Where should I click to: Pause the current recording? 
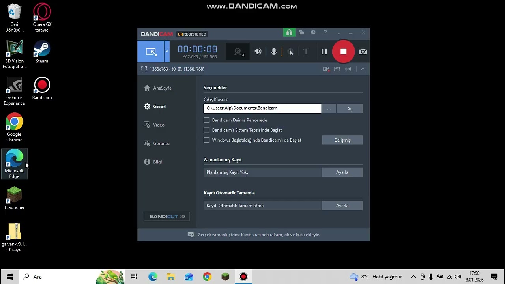click(324, 52)
